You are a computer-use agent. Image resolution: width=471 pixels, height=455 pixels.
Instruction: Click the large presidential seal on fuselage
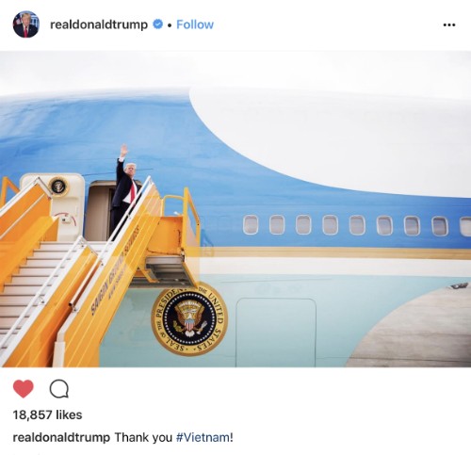coord(189,320)
